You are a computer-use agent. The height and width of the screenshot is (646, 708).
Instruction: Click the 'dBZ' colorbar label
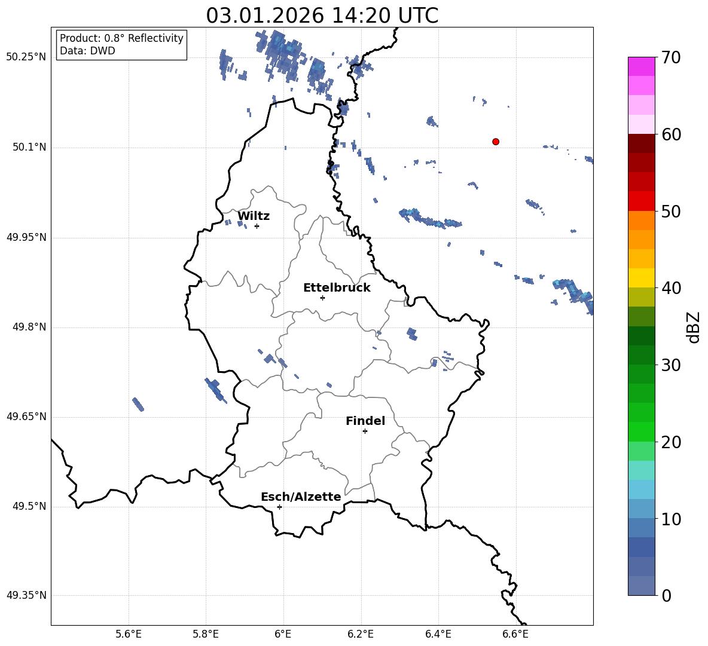[693, 327]
